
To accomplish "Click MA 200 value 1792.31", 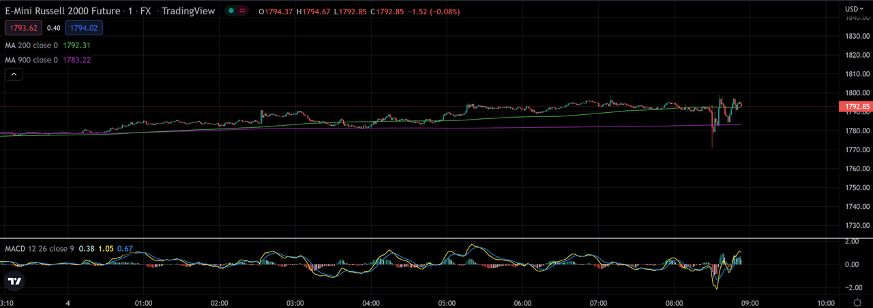I will coord(76,45).
